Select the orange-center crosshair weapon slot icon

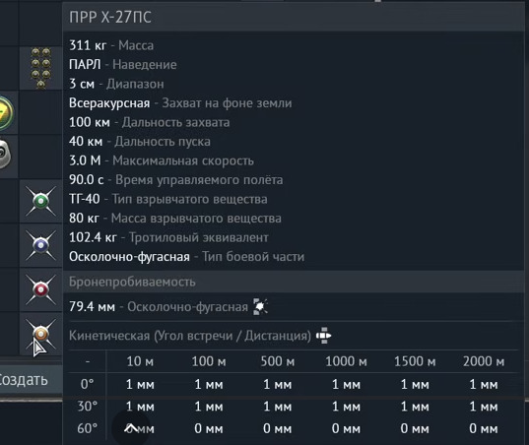click(x=40, y=334)
